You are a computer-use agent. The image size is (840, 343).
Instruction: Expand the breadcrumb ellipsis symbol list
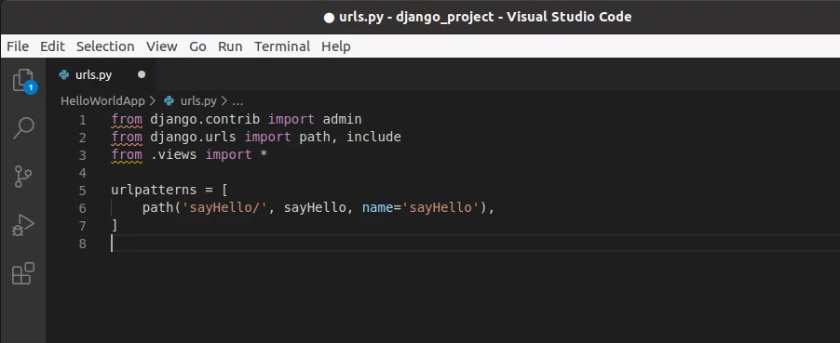pyautogui.click(x=237, y=100)
